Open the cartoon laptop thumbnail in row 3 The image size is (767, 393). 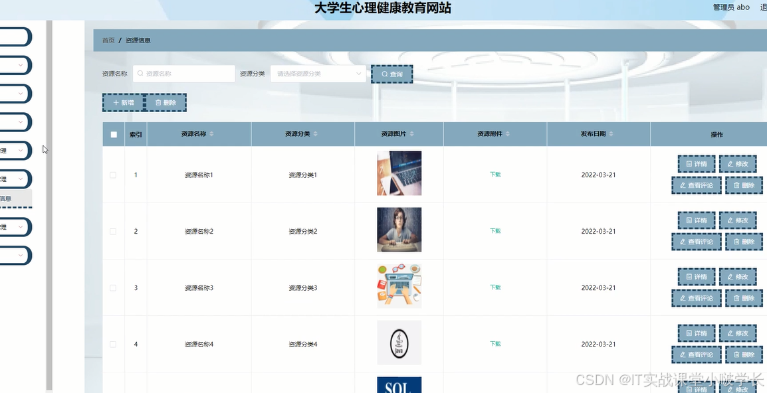[x=399, y=286]
